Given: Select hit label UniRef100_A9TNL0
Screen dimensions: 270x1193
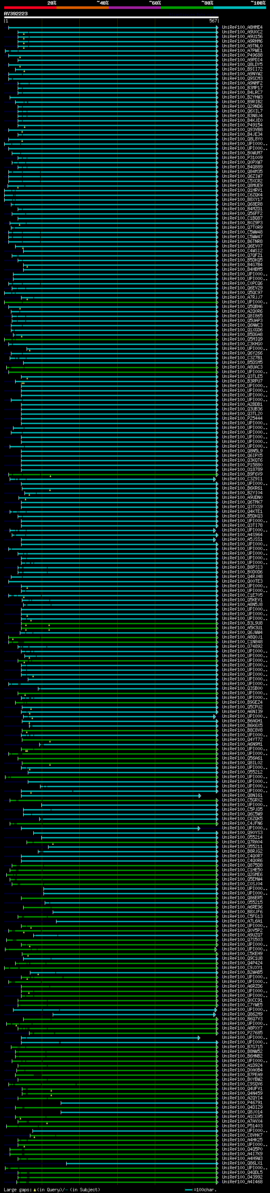Looking at the screenshot, I should coord(242,46).
